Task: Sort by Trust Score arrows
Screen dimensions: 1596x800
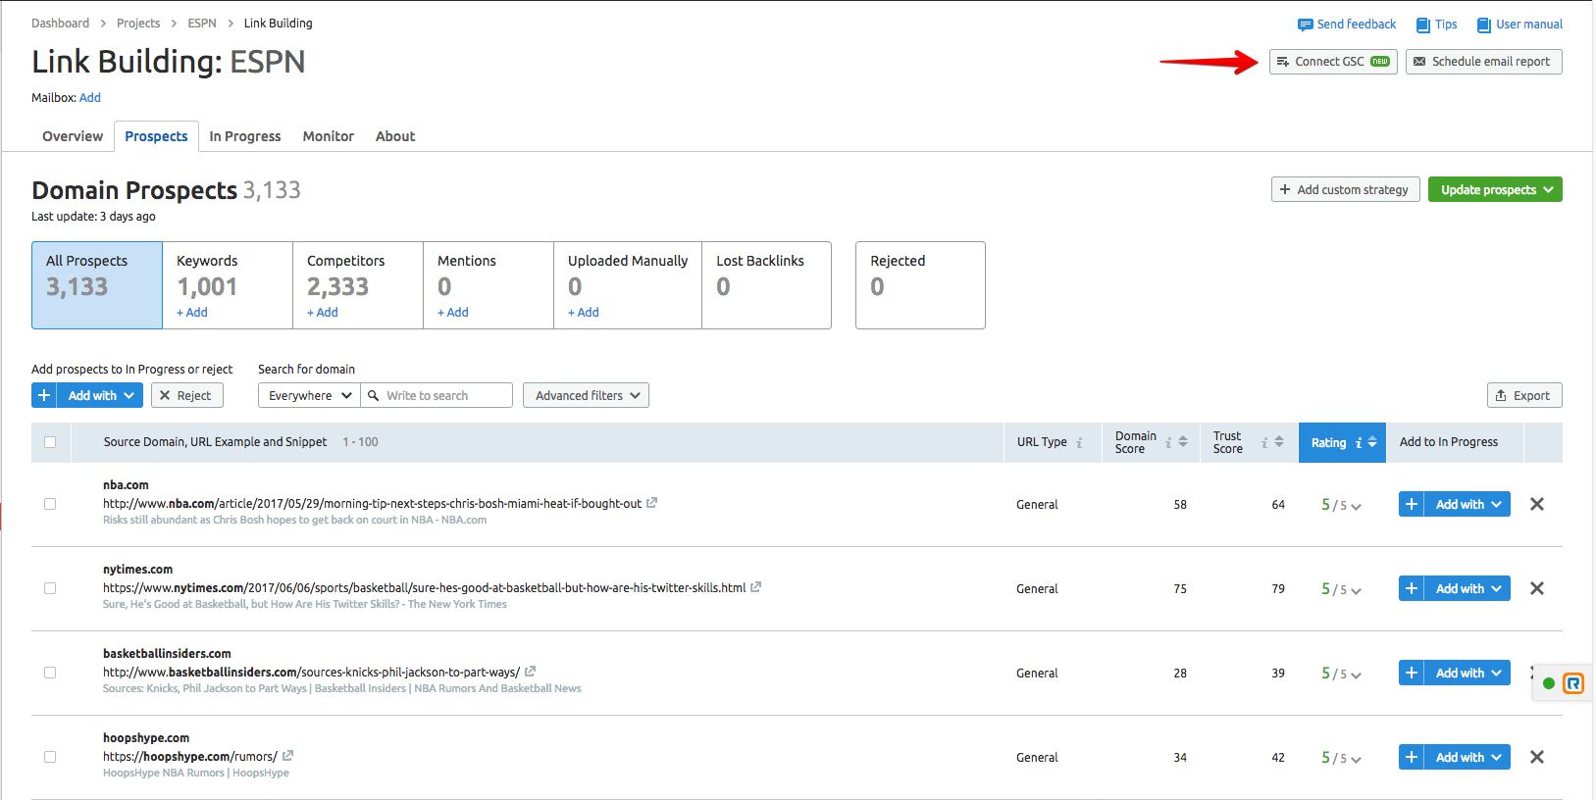Action: click(x=1279, y=442)
